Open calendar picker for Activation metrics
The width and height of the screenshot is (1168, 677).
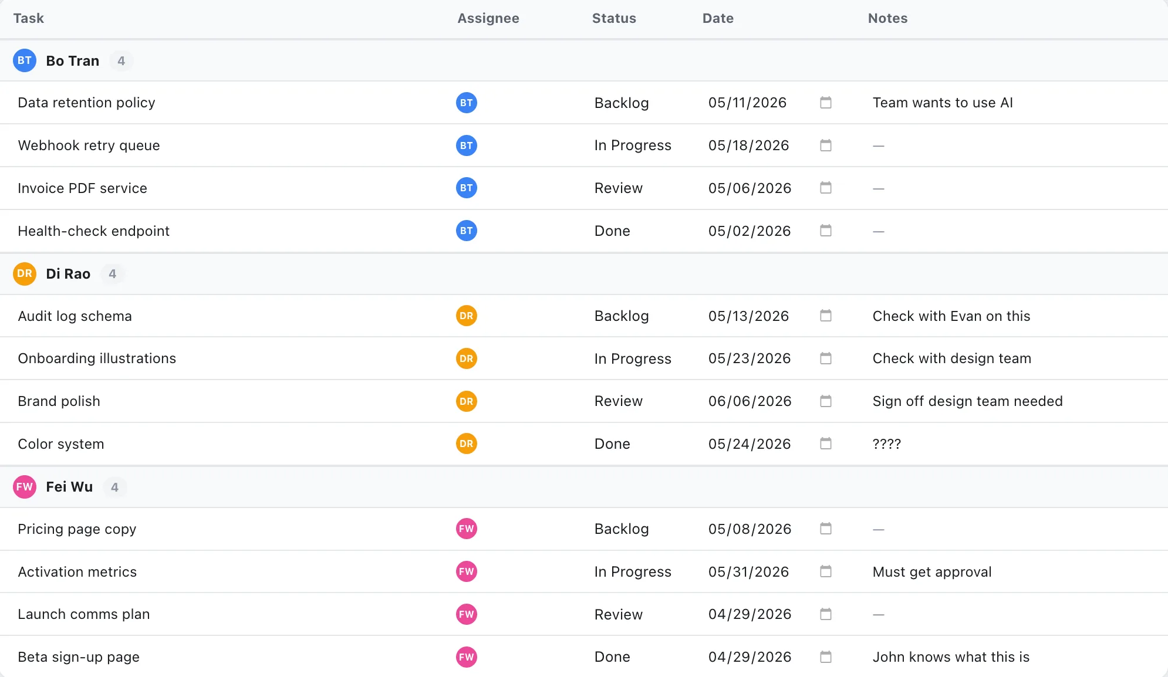(x=825, y=571)
